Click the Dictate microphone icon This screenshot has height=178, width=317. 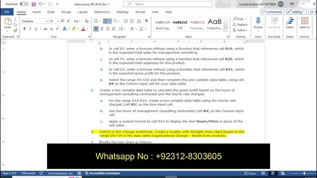point(258,21)
